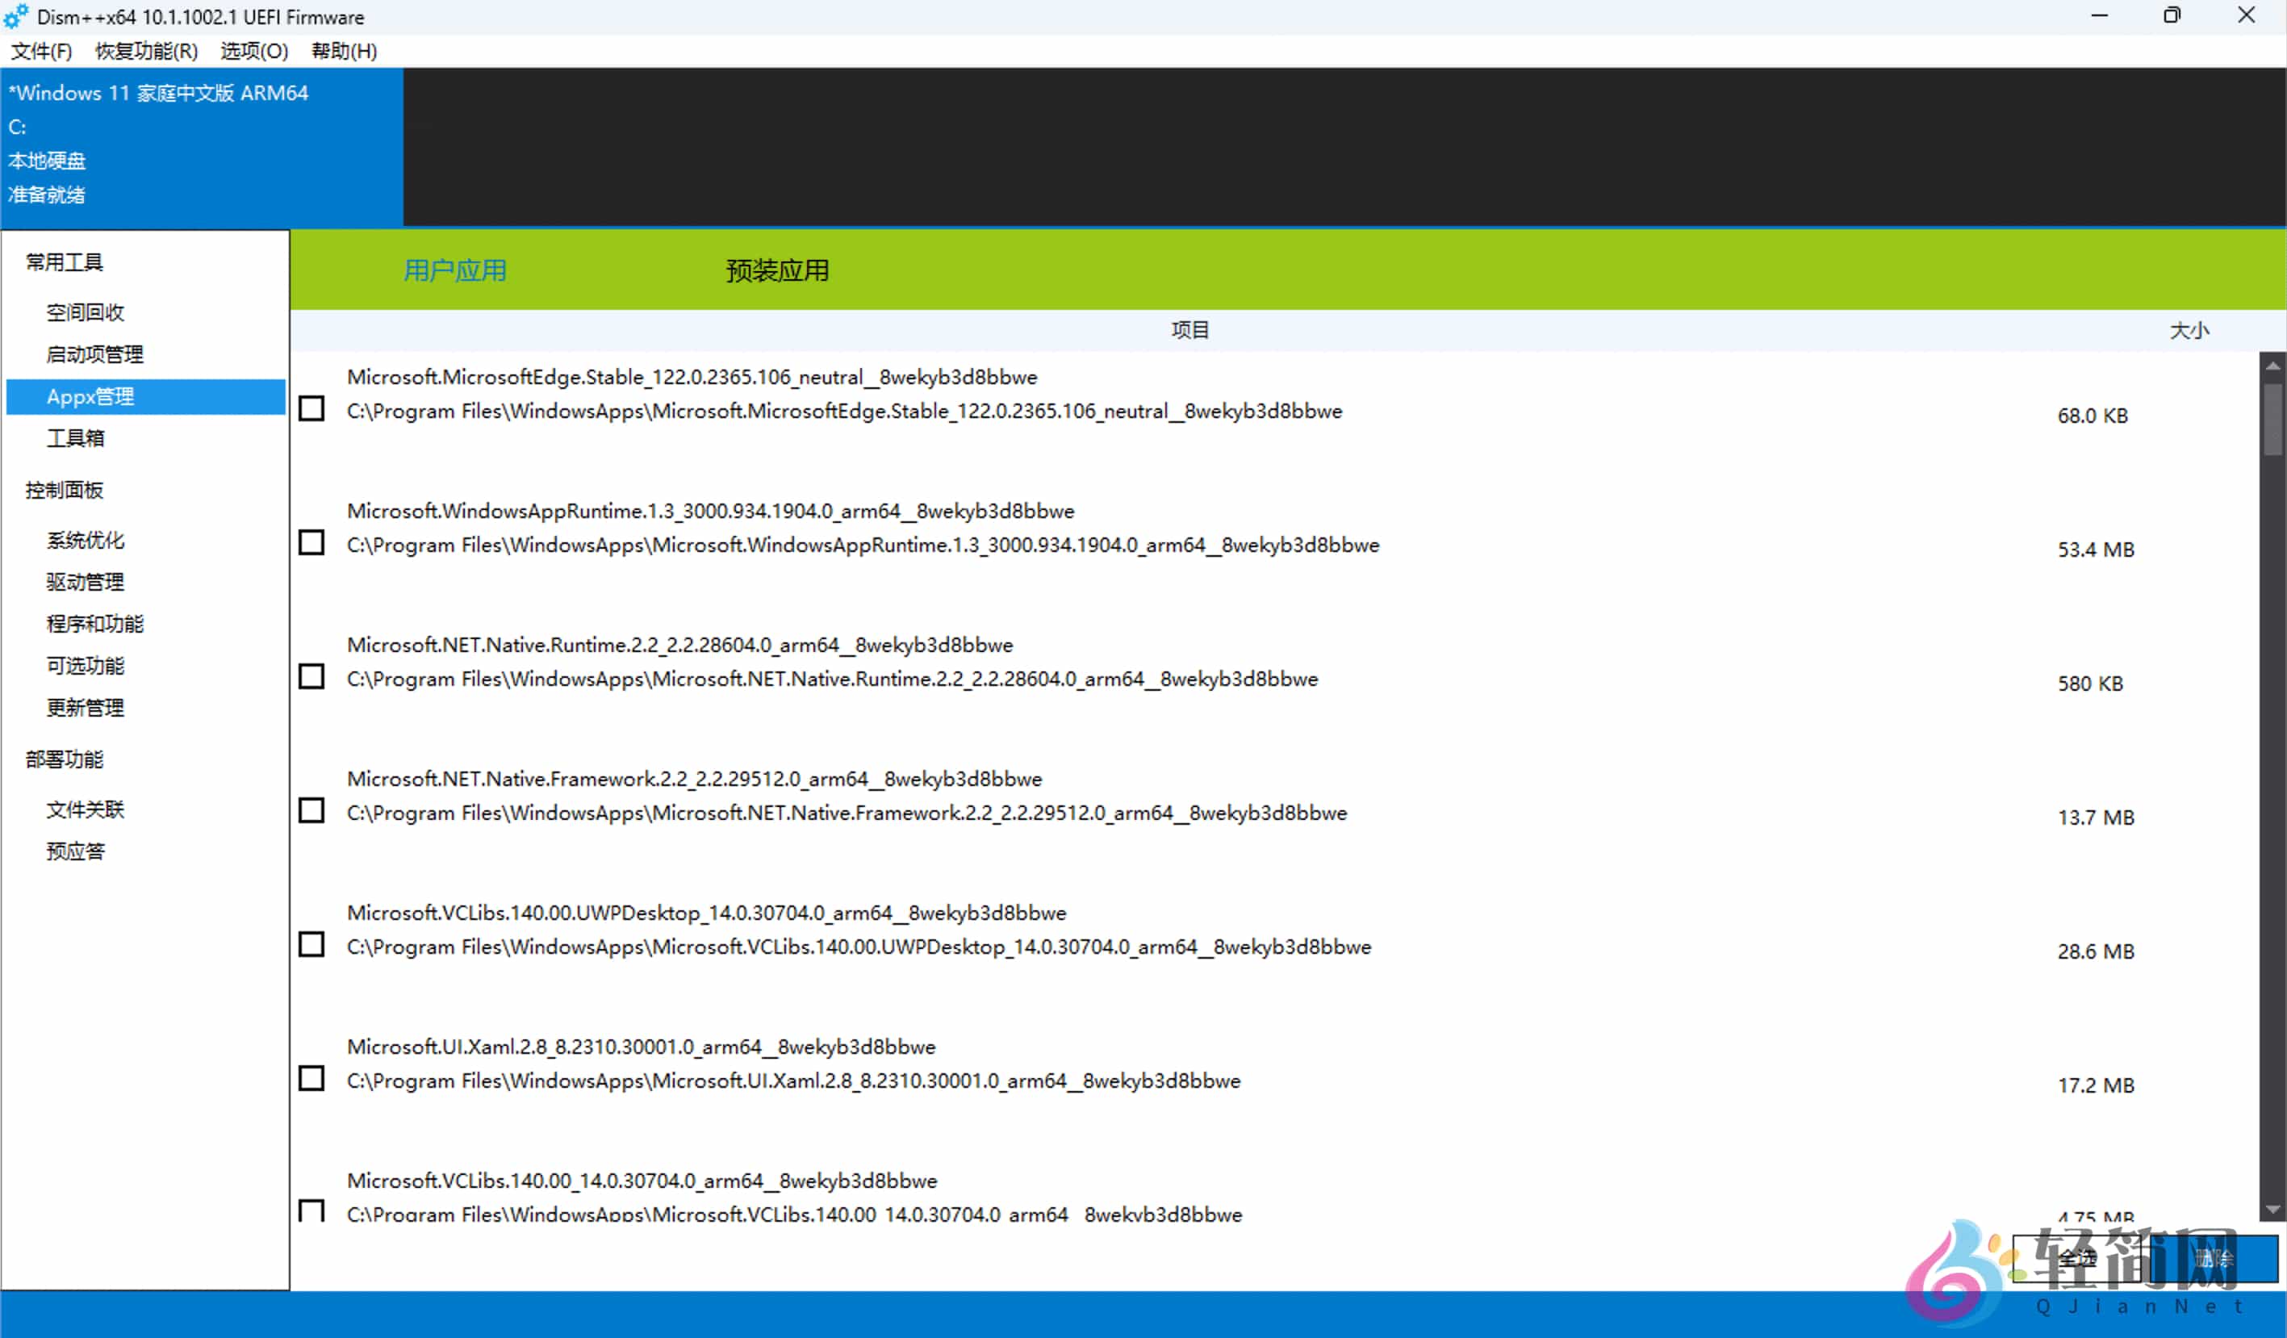Open the 恢复功能(R) menu
Image resolution: width=2287 pixels, height=1338 pixels.
pos(146,51)
